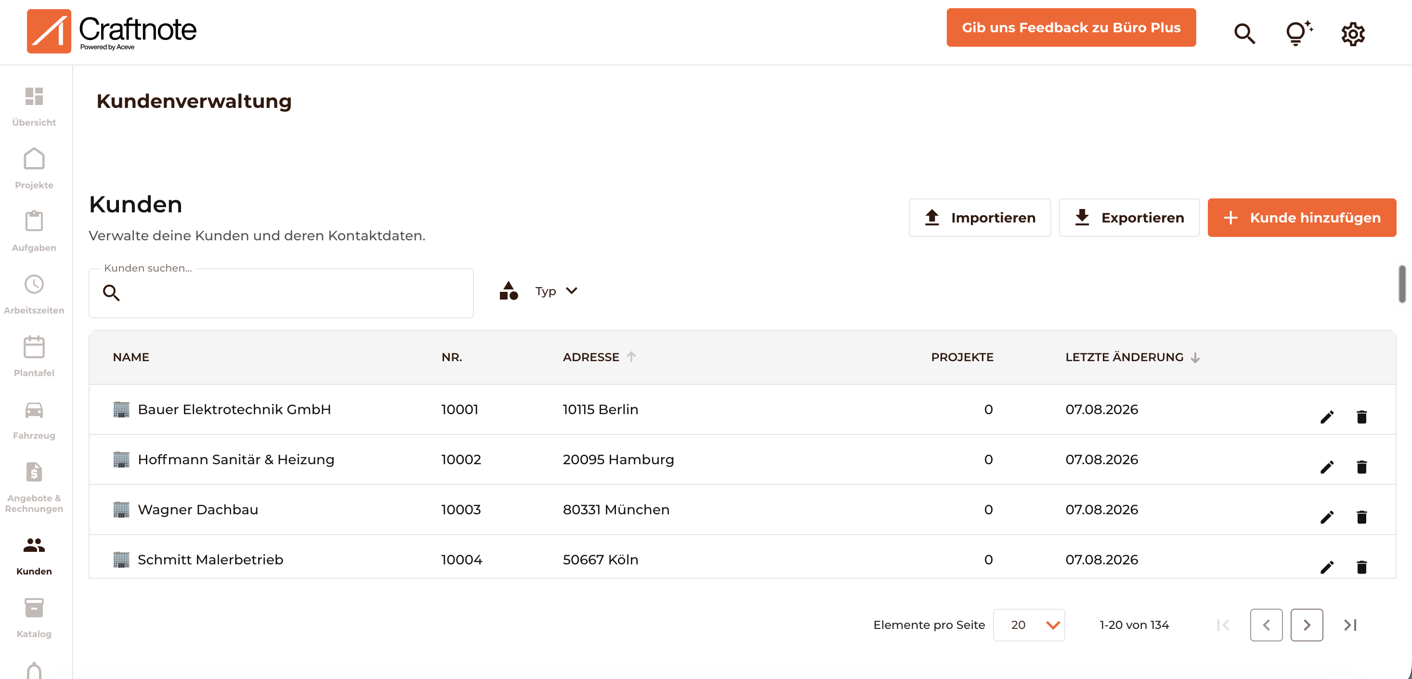Viewport: 1412px width, 679px height.
Task: Sort ascending via the Adresse arrow
Action: [631, 357]
